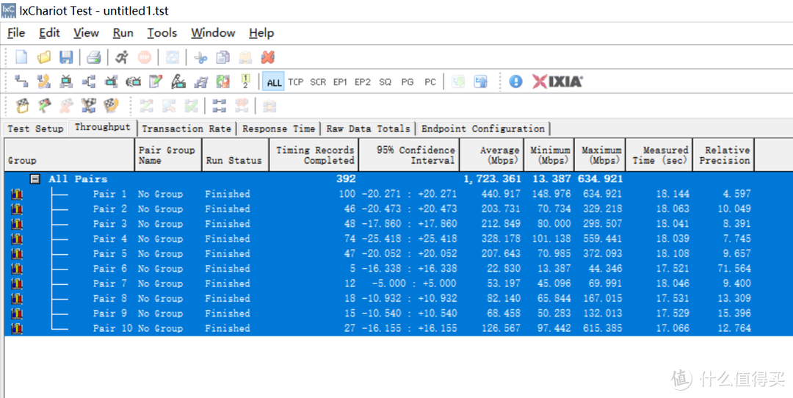This screenshot has width=793, height=398.
Task: Click the scissors Cut icon
Action: coord(200,57)
